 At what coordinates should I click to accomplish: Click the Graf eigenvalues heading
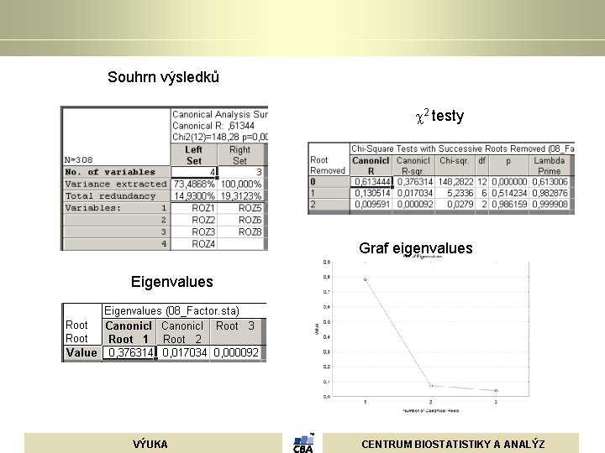(x=416, y=248)
